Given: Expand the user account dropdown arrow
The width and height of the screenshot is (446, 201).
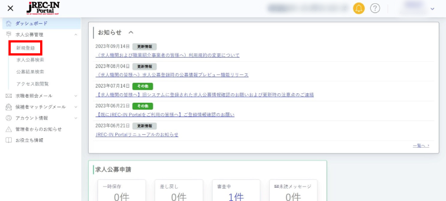Looking at the screenshot, I should pos(433,9).
